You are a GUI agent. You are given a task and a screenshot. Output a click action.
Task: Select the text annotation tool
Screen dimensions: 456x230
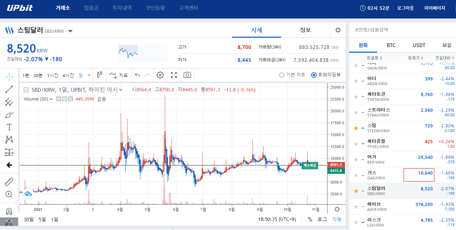9,127
